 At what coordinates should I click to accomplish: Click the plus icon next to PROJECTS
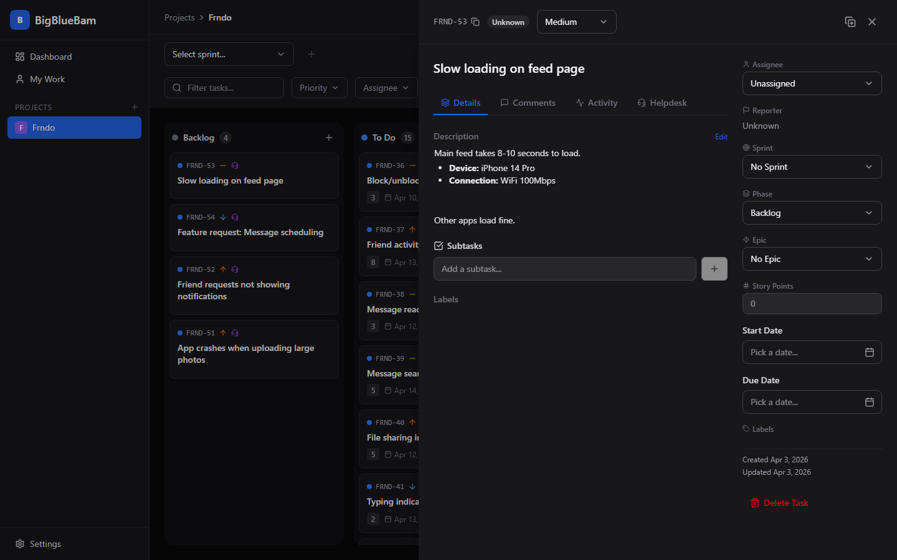pos(134,107)
